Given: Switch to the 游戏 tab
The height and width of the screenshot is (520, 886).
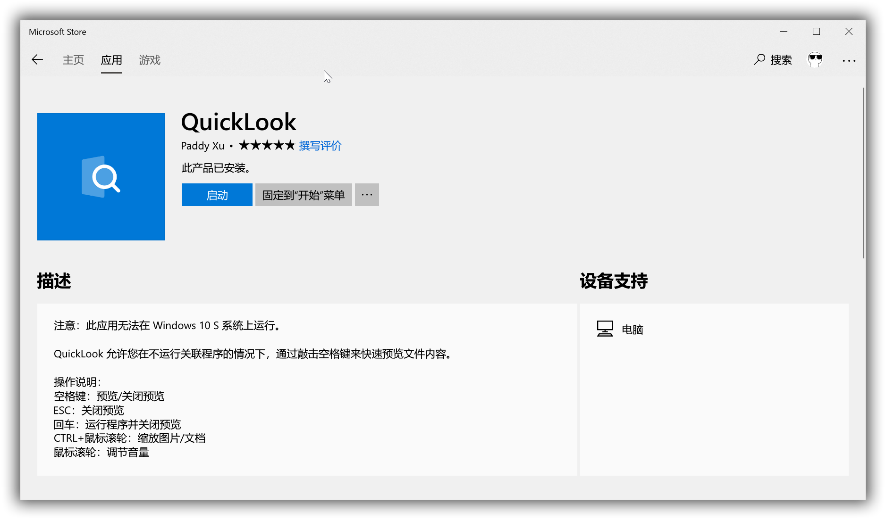Looking at the screenshot, I should (x=150, y=60).
